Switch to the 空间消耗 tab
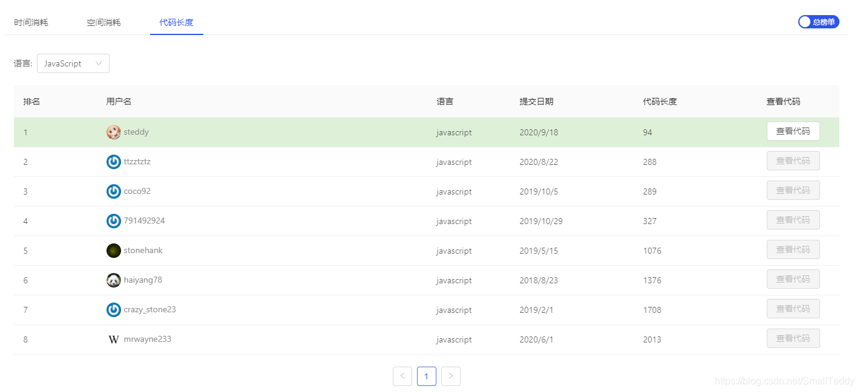The height and width of the screenshot is (392, 860). 103,21
